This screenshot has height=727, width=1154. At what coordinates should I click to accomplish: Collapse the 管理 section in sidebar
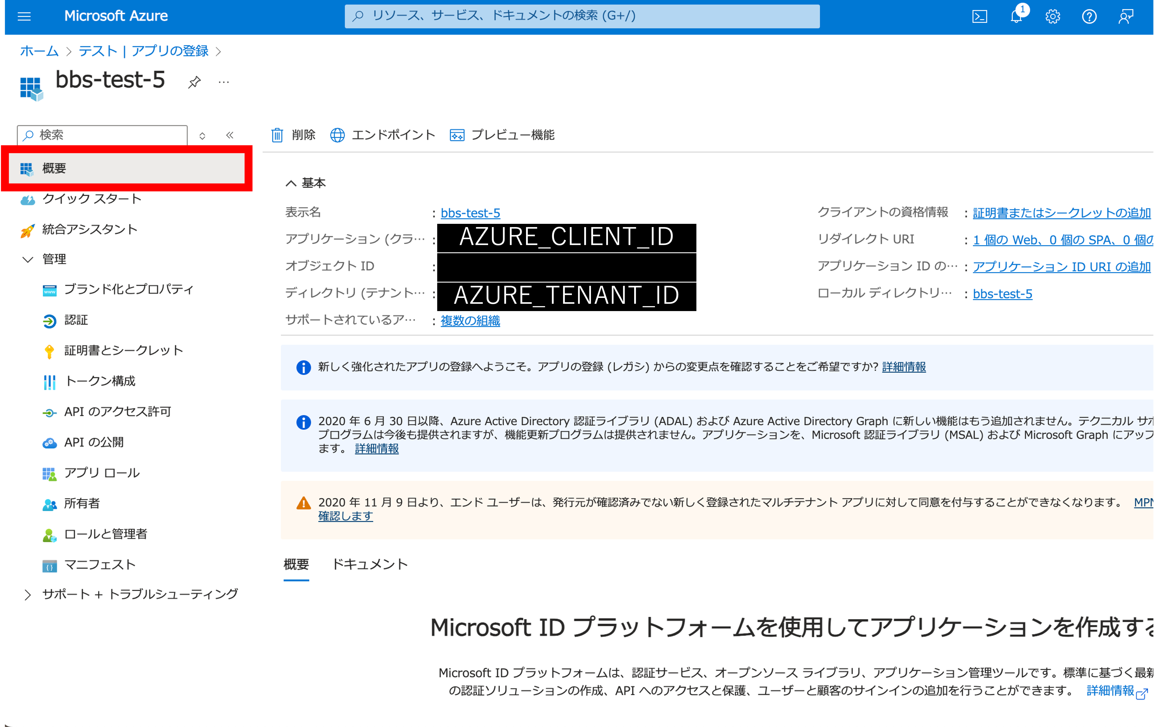[28, 259]
